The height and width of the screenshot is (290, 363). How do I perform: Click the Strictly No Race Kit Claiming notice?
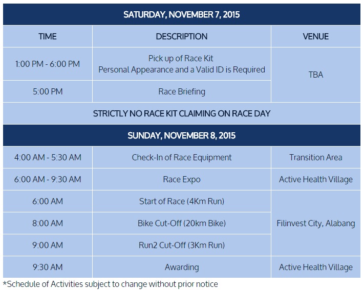[181, 113]
